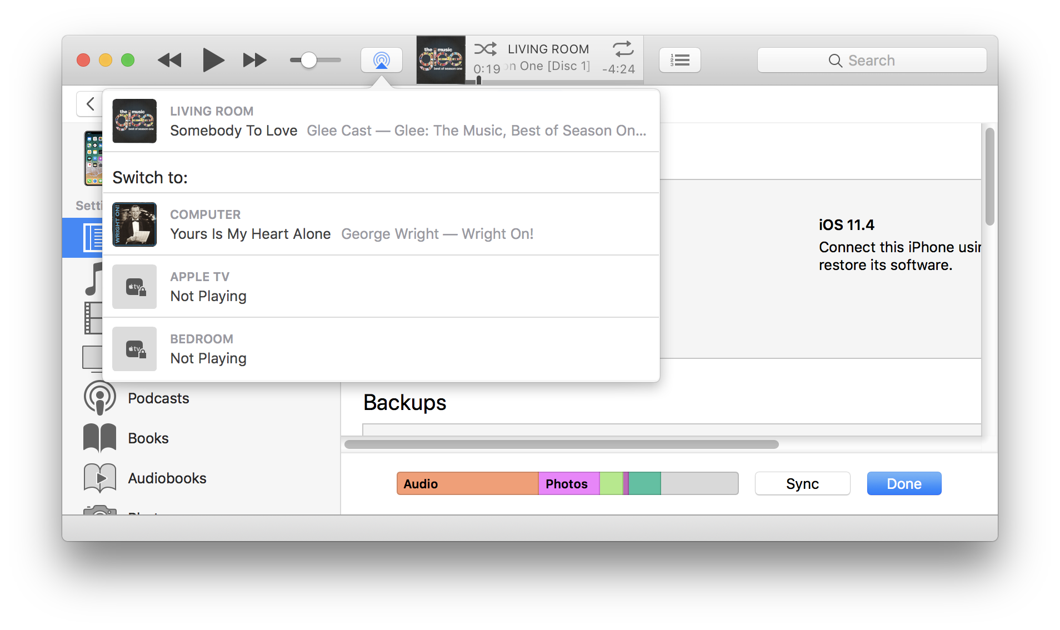Select the Living Room now playing row
Viewport: 1060px width, 630px height.
(x=381, y=121)
